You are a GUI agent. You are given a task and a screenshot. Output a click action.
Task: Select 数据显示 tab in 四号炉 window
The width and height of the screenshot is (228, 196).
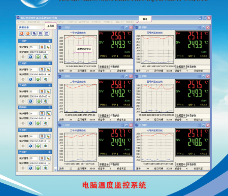pyautogui.click(x=181, y=67)
